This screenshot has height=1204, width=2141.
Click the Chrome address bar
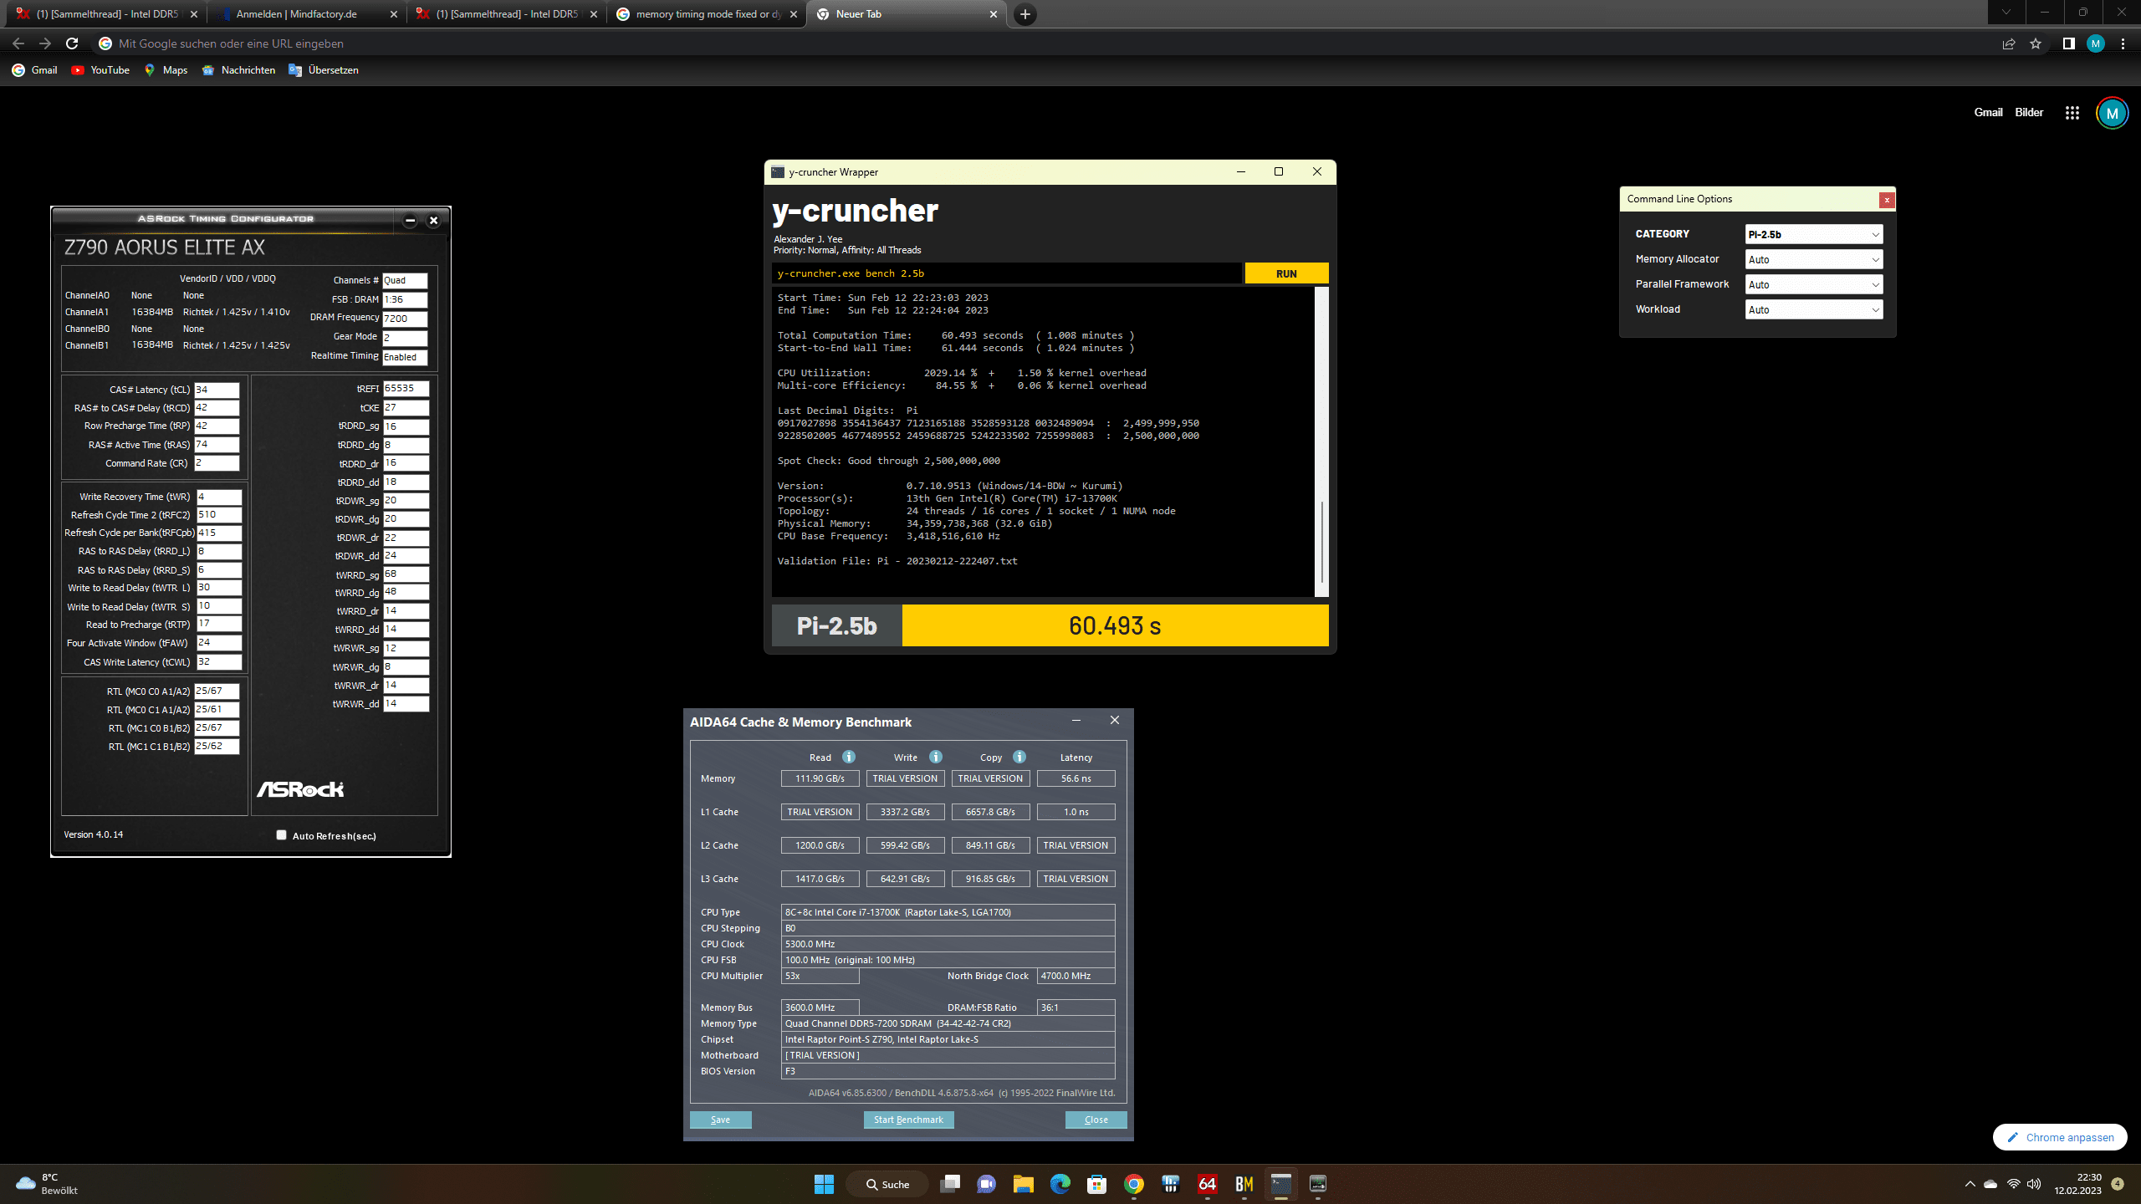[1045, 43]
